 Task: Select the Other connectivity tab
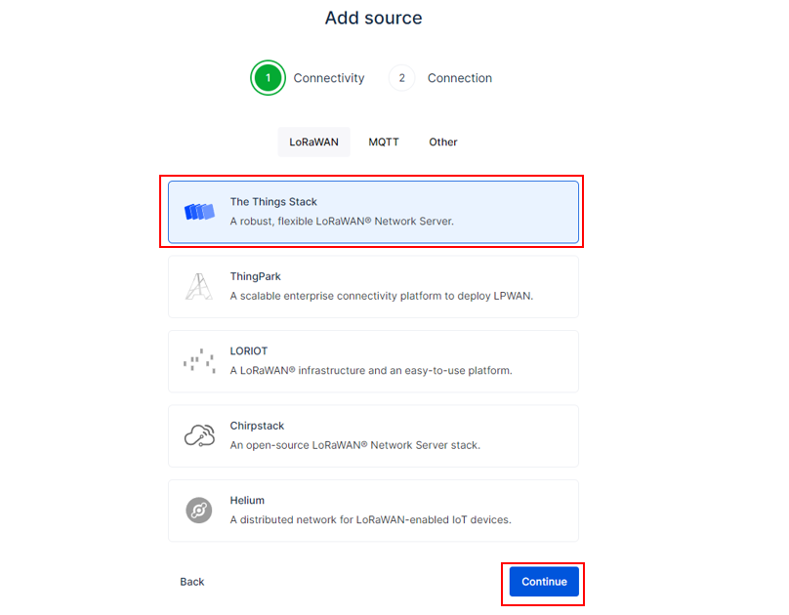[443, 142]
